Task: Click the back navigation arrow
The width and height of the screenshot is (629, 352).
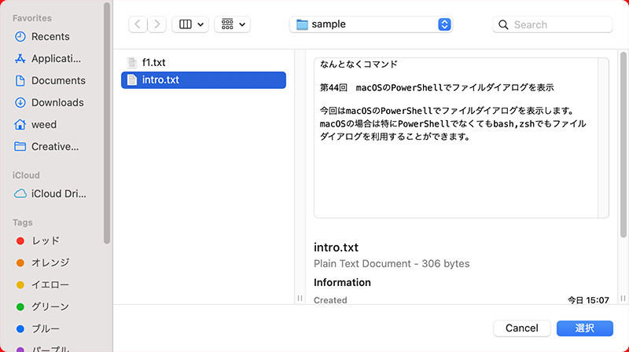Action: [138, 24]
